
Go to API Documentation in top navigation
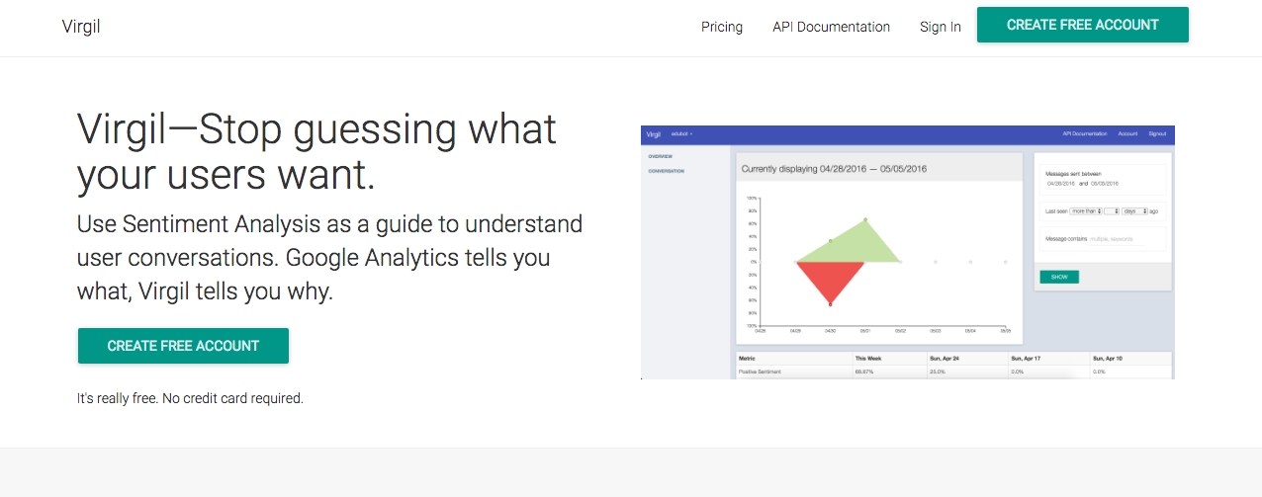[x=832, y=27]
